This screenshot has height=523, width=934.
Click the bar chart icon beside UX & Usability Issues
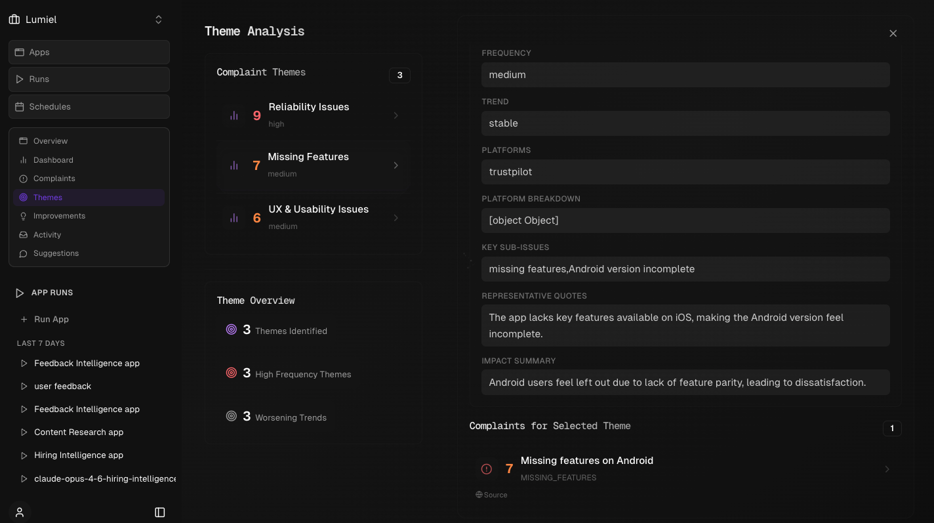(234, 218)
